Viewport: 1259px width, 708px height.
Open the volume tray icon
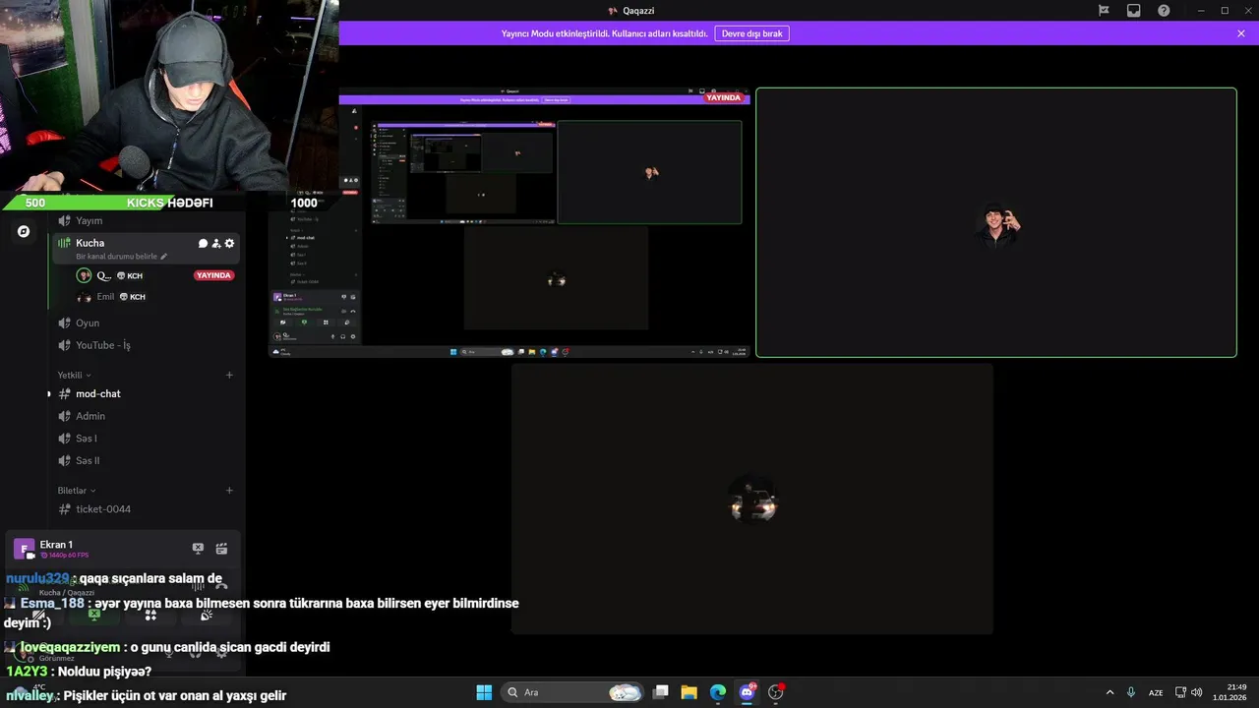coord(1197,692)
